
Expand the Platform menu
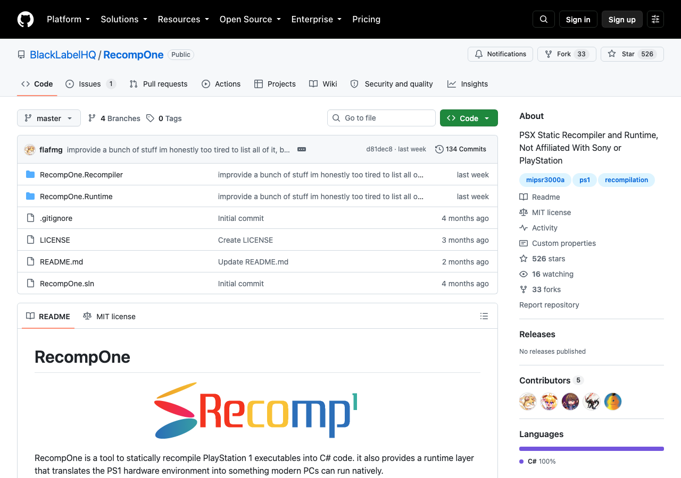[68, 19]
